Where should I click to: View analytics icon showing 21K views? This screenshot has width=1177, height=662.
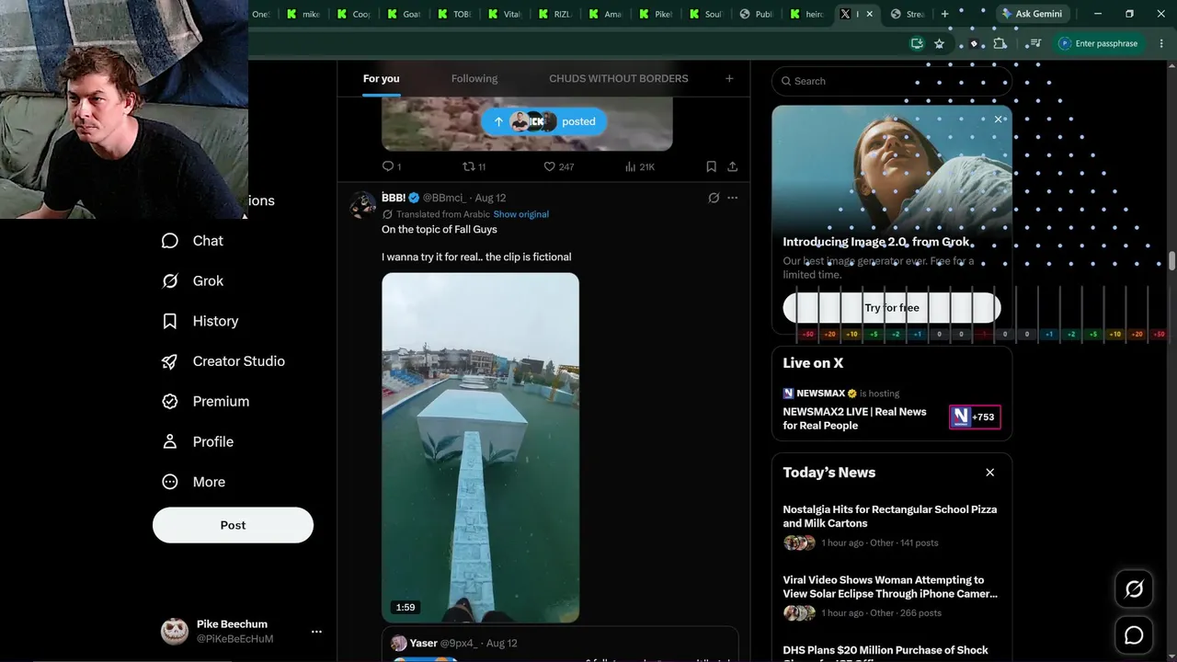631,166
